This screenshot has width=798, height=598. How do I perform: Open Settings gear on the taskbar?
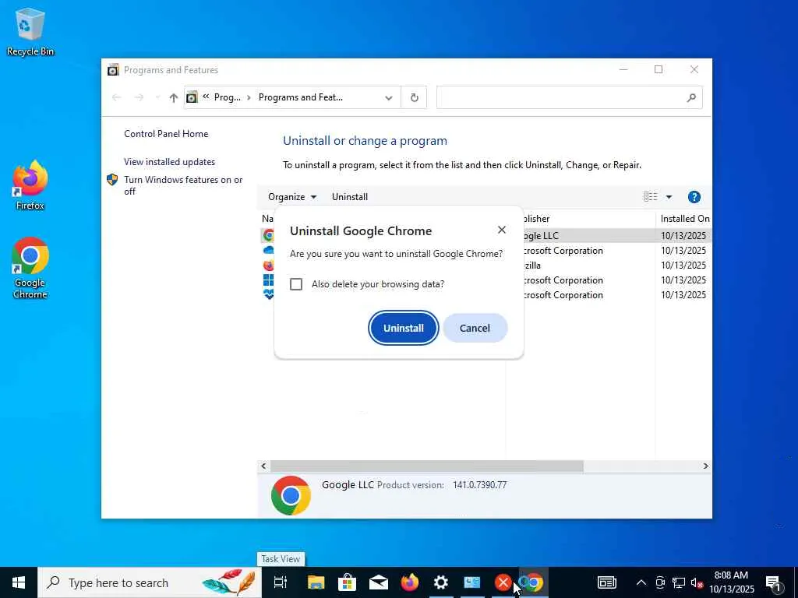pos(441,582)
